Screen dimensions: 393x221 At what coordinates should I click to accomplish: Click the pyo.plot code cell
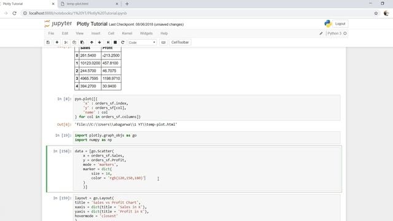click(207, 108)
